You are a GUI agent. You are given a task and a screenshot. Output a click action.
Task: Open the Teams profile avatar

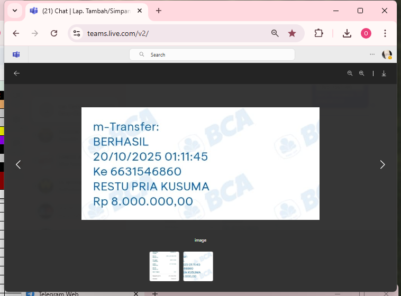click(387, 54)
